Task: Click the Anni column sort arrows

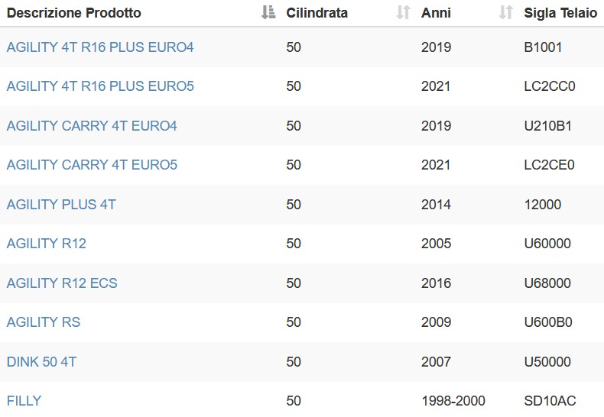Action: tap(506, 13)
